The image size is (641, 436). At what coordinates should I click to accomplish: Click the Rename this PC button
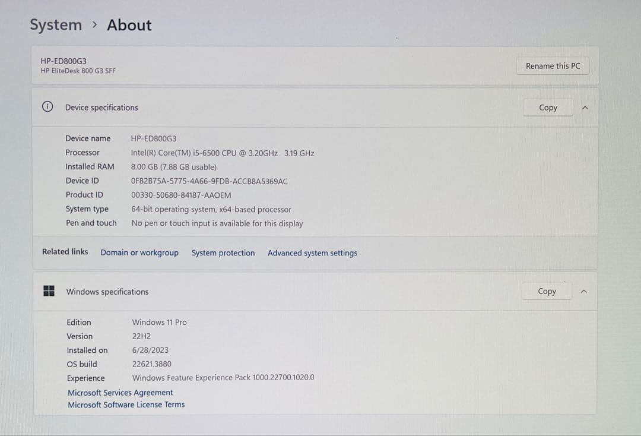[x=553, y=65]
